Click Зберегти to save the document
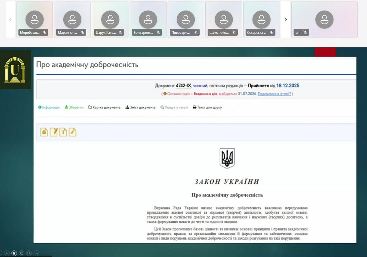This screenshot has height=257, width=367. point(74,107)
